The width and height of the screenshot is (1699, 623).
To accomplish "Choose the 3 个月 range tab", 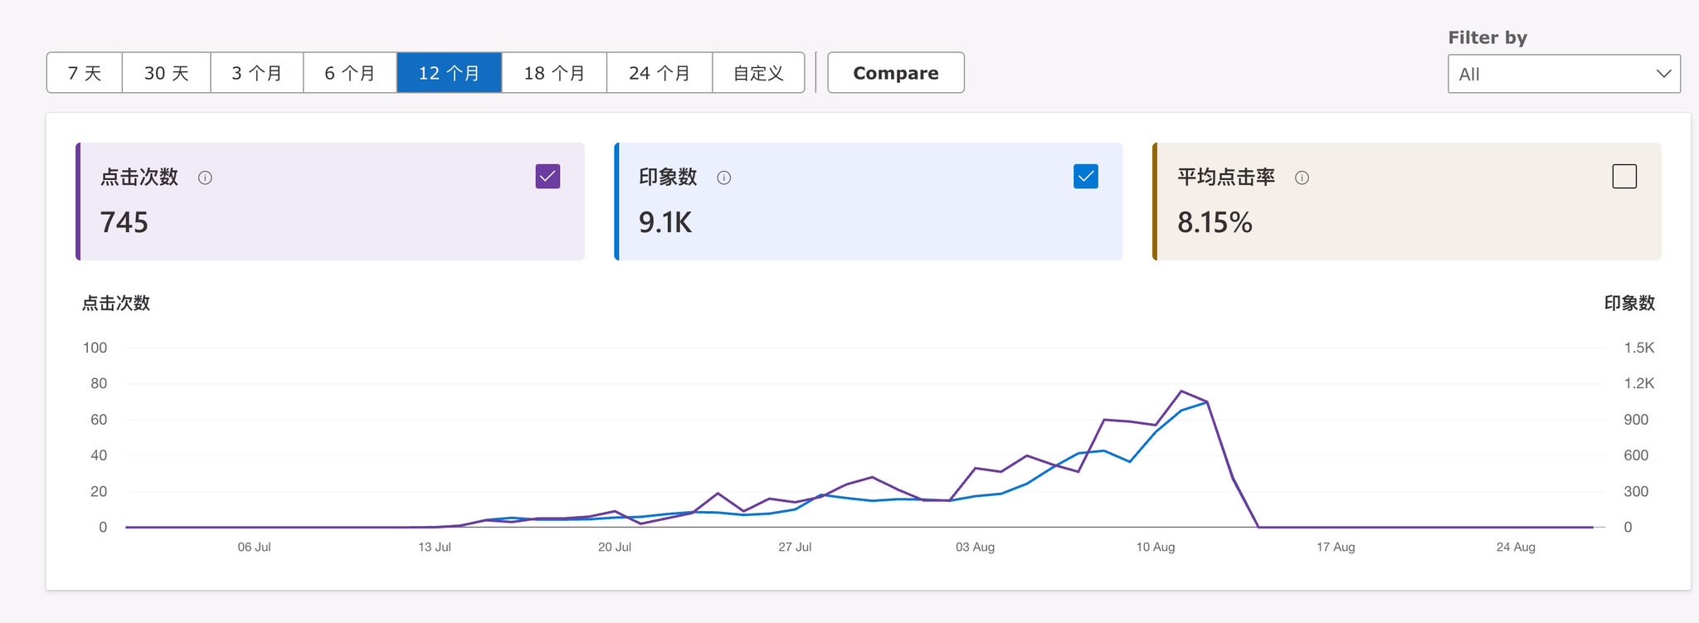I will tap(256, 73).
